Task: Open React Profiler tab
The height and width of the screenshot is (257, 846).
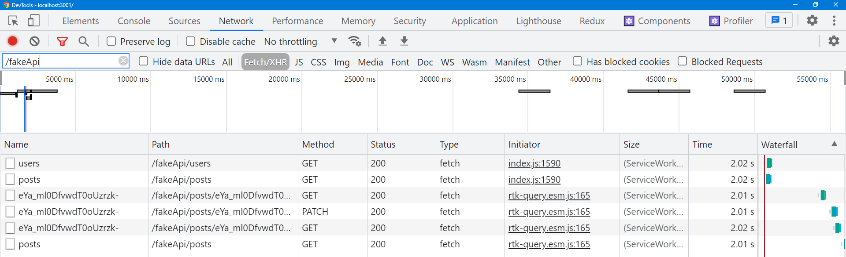Action: click(x=731, y=21)
